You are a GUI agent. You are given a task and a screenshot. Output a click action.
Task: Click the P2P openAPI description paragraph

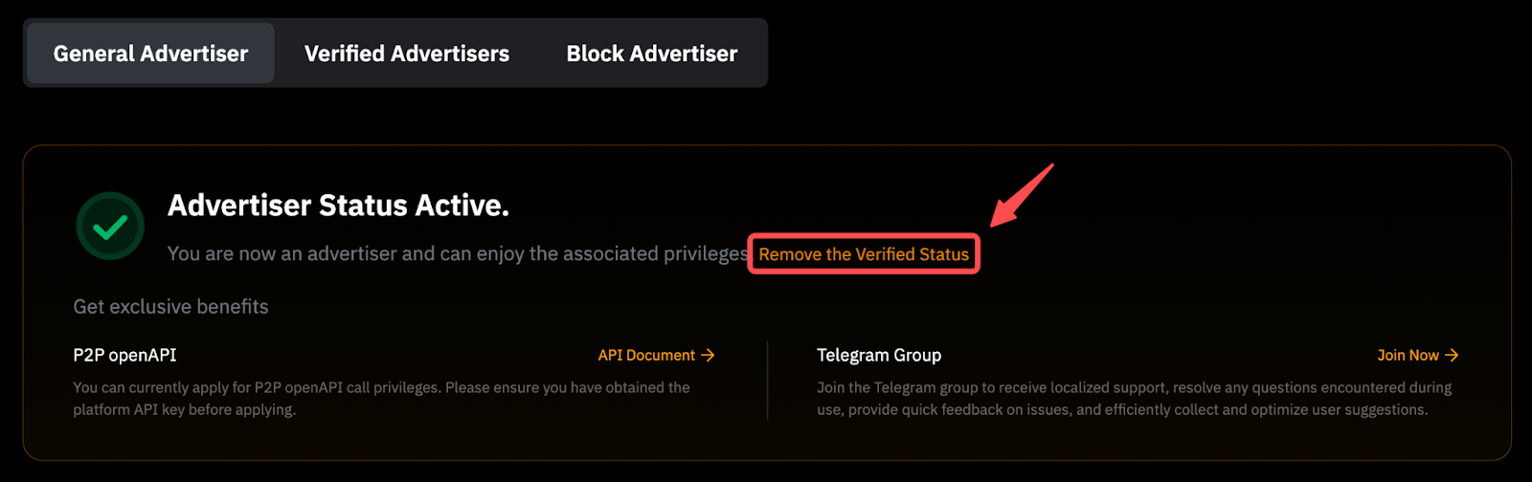click(381, 399)
